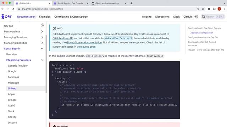Viewport: 227px width, 127px height.
Task: Open the Discord provider page
Action: 12,122
